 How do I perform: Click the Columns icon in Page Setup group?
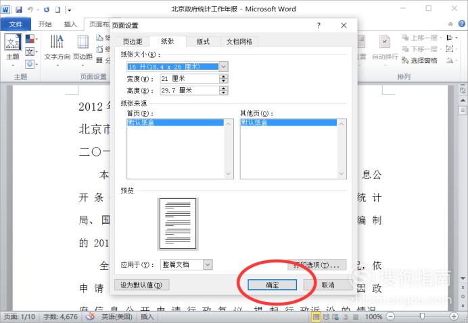[99, 60]
